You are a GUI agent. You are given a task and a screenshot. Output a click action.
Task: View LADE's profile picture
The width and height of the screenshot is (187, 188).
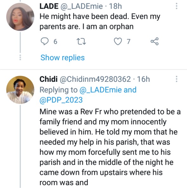click(20, 17)
